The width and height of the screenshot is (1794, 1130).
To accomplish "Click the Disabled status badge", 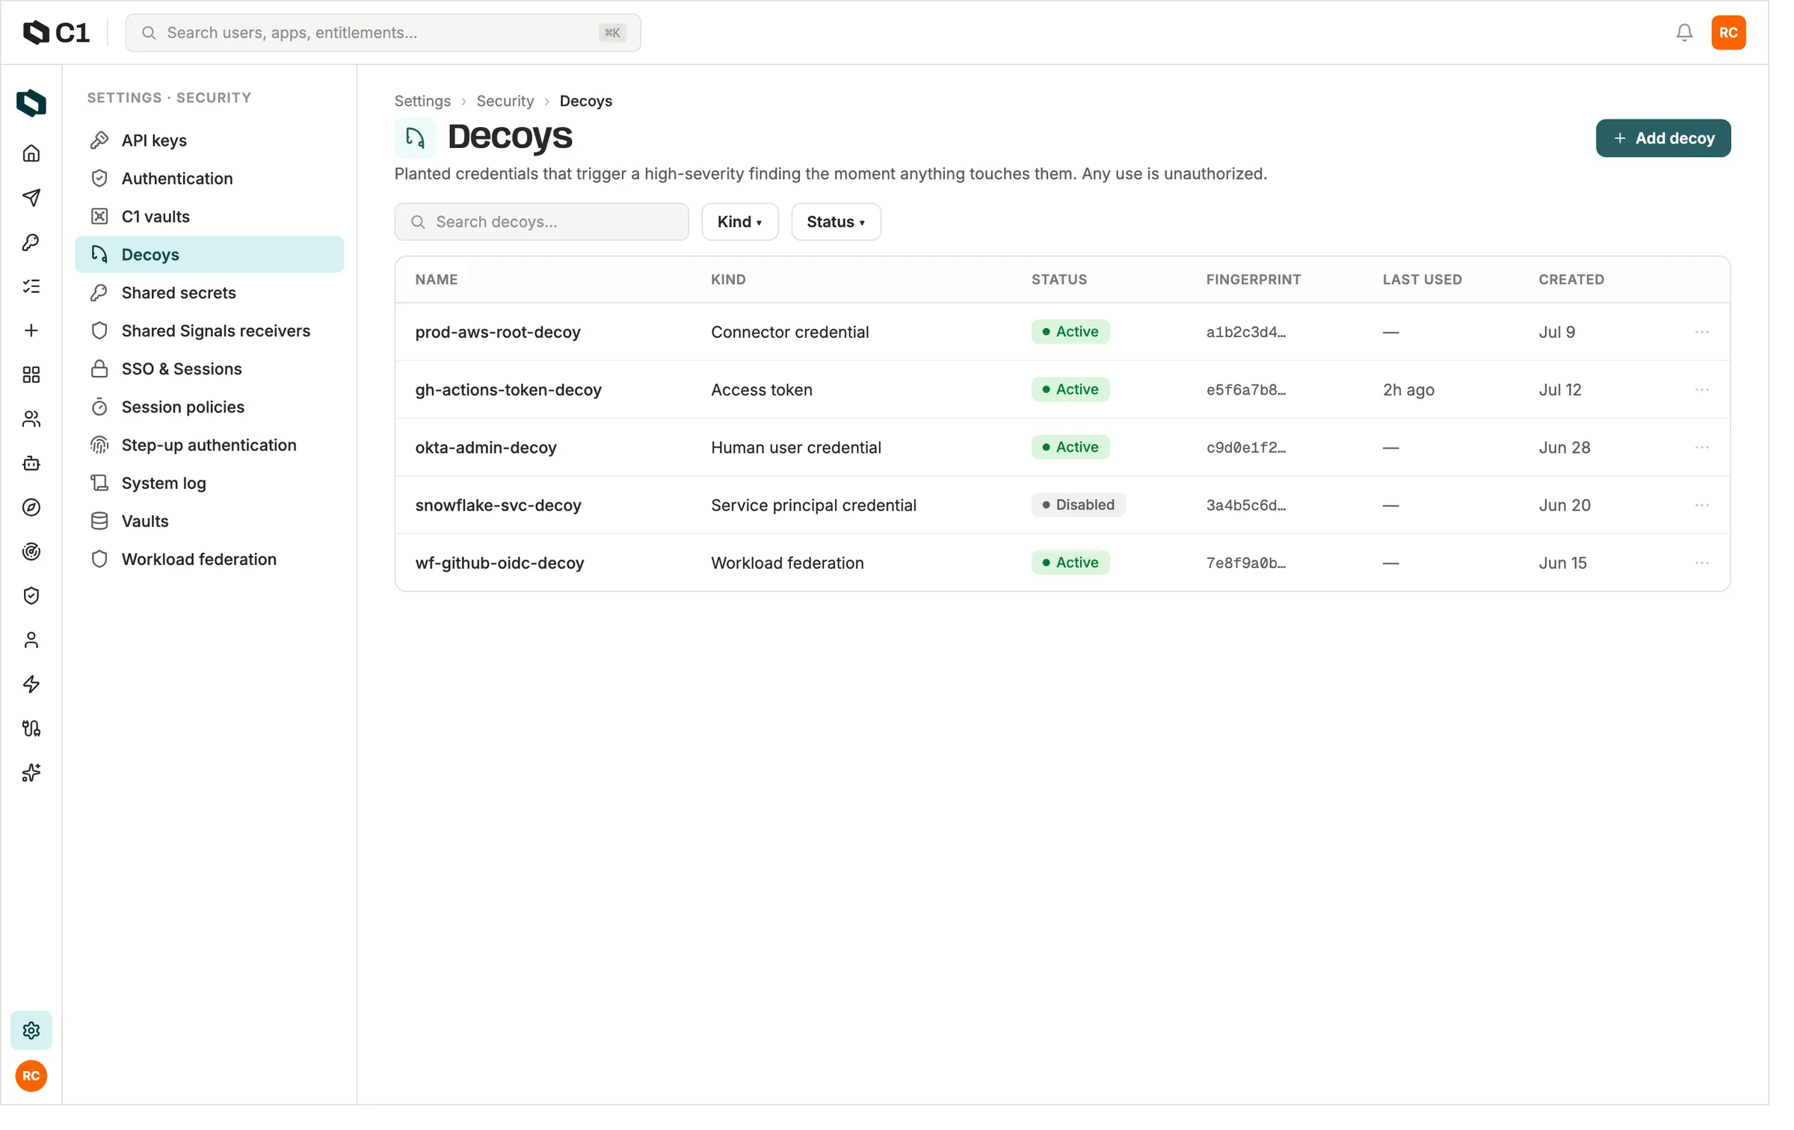I will [1077, 505].
